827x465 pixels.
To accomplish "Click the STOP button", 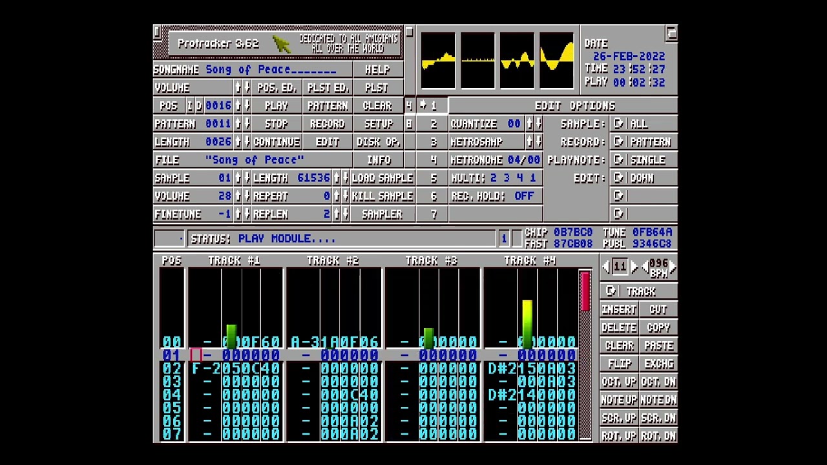I will click(x=277, y=124).
